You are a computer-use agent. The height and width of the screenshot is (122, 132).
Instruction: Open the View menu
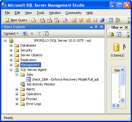[x=28, y=13]
